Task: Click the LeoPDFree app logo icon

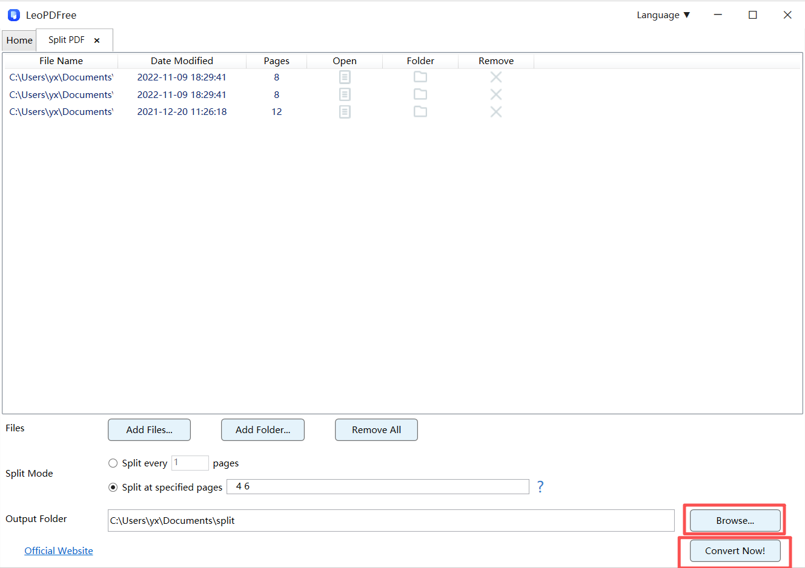Action: pos(13,15)
